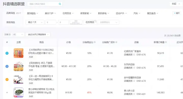Click the info icon beside 分销佣金比 header
Screen dimensions: 183x99
pos(95,42)
